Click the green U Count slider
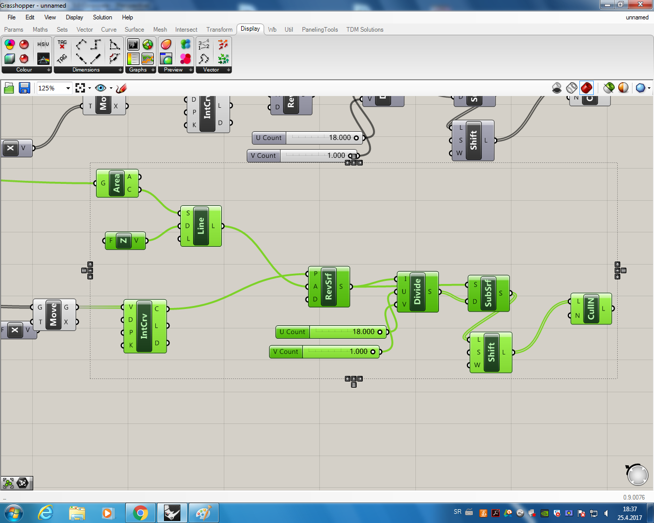The width and height of the screenshot is (654, 523). click(x=332, y=332)
